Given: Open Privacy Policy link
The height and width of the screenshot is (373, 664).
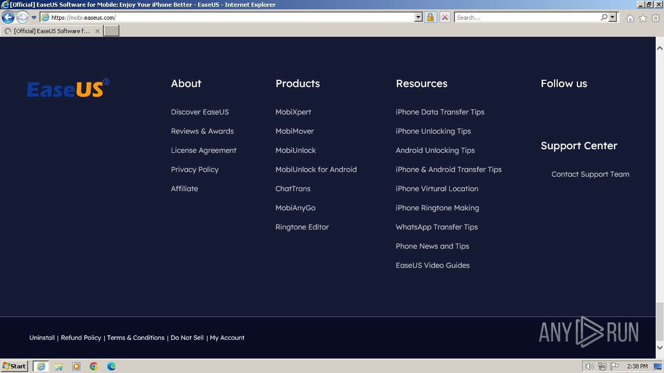Looking at the screenshot, I should point(195,169).
